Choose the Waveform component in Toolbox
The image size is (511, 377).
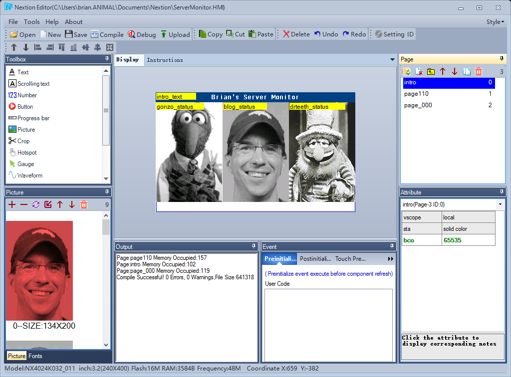(x=26, y=176)
